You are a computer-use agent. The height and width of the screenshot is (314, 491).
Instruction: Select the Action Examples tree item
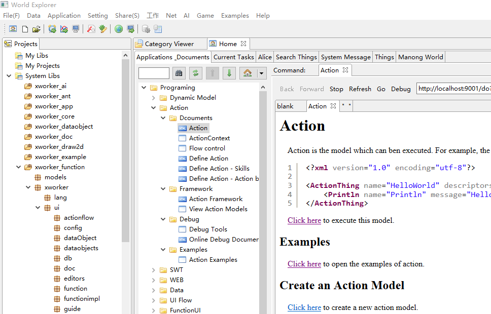[x=213, y=260]
